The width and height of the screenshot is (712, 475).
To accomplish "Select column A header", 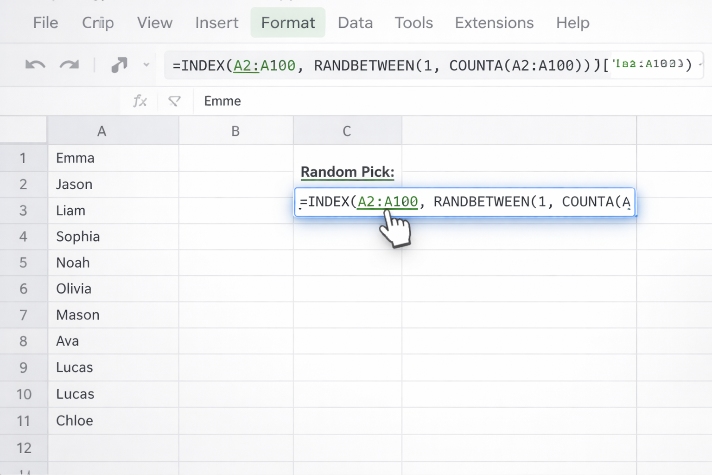I will point(113,131).
